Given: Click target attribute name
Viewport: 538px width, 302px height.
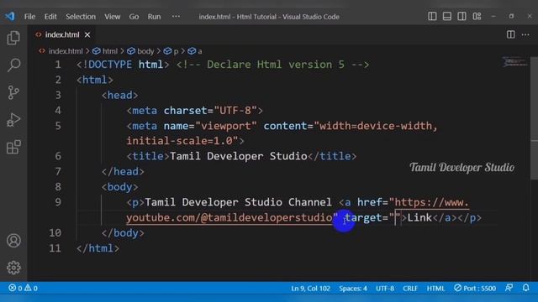Looking at the screenshot, I should pyautogui.click(x=363, y=218).
